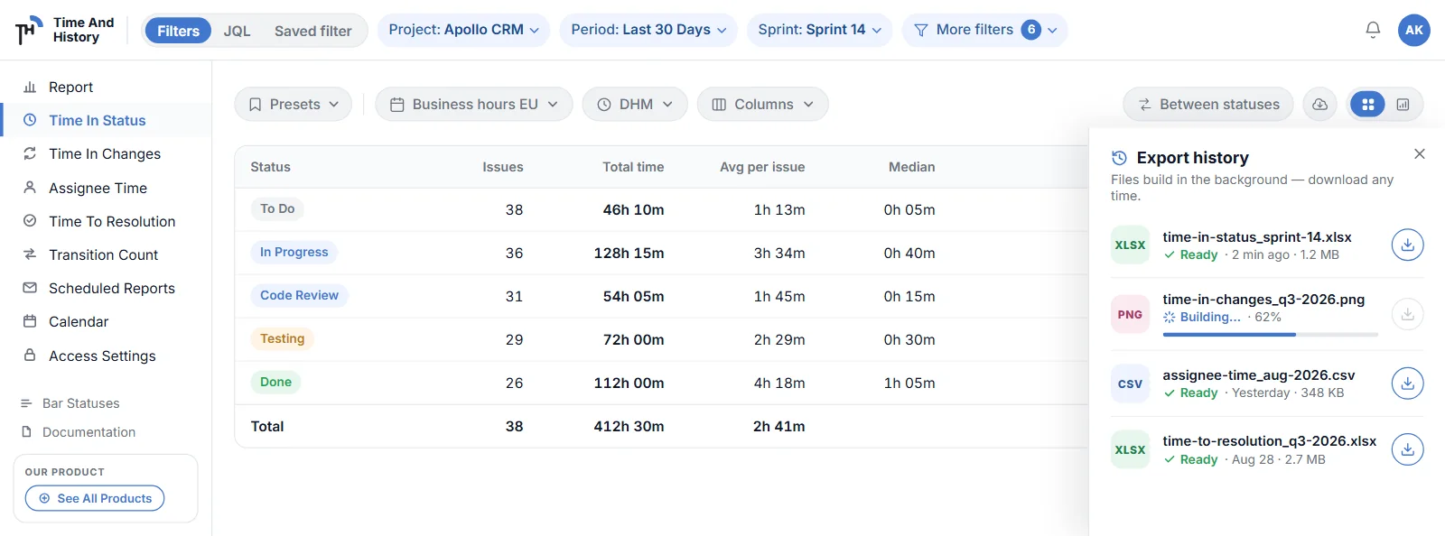1445x536 pixels.
Task: Download time-to-resolution_q3-2026.xlsx export
Action: (x=1407, y=449)
